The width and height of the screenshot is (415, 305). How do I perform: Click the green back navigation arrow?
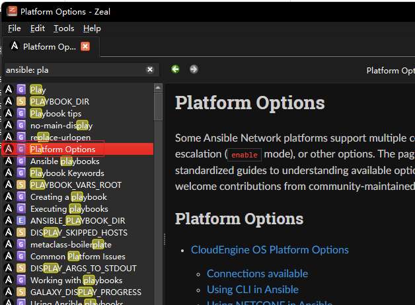click(175, 69)
